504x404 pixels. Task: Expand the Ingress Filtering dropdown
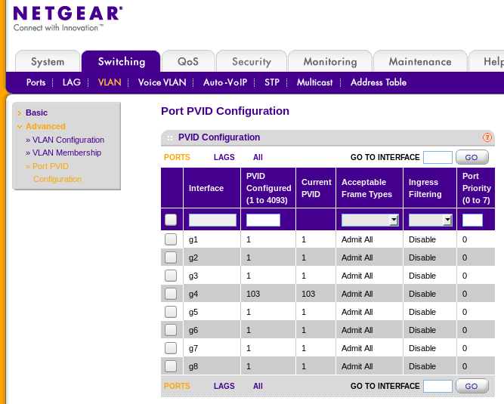[x=430, y=220]
